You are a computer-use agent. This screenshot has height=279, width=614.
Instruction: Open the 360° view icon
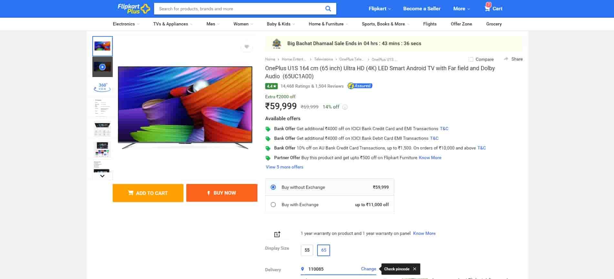click(x=102, y=87)
